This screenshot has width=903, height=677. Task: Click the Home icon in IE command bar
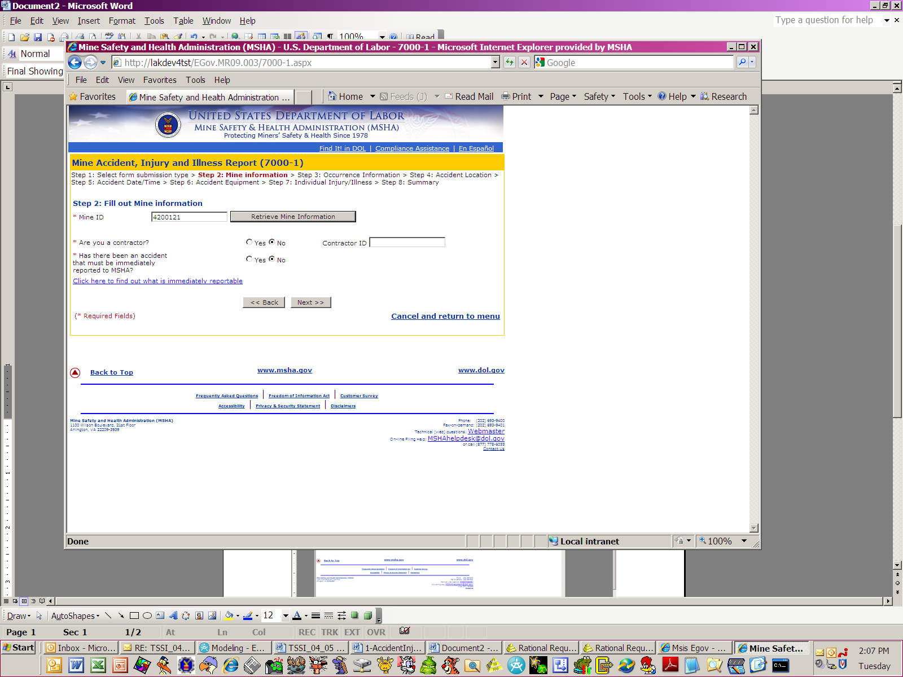coord(332,96)
